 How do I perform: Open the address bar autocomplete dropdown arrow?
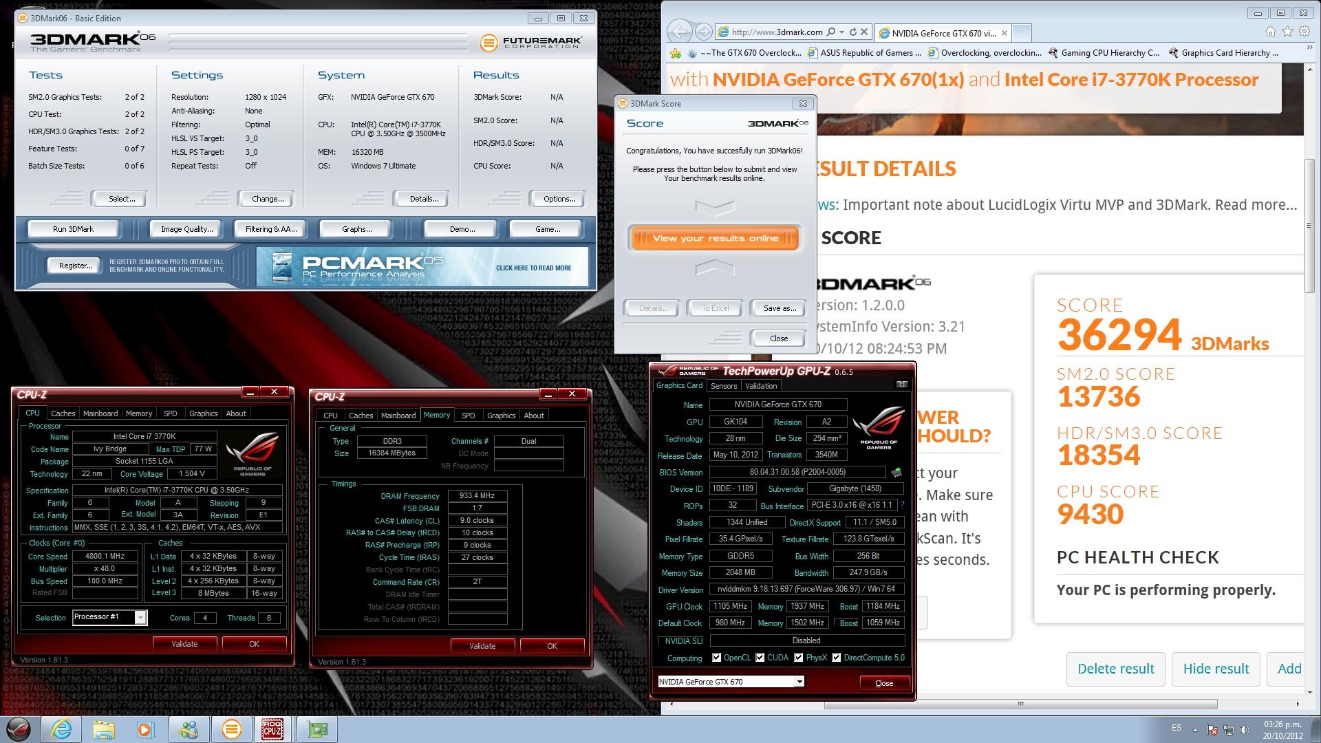coord(842,32)
